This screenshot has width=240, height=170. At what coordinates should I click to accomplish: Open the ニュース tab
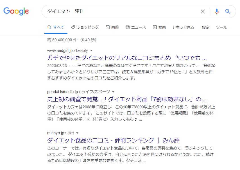136,27
